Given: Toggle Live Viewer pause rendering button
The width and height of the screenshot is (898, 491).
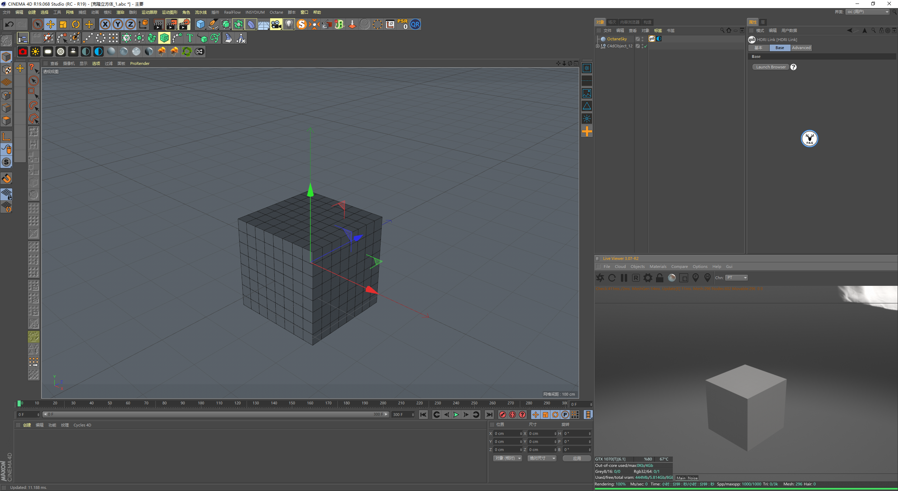Looking at the screenshot, I should pos(623,277).
